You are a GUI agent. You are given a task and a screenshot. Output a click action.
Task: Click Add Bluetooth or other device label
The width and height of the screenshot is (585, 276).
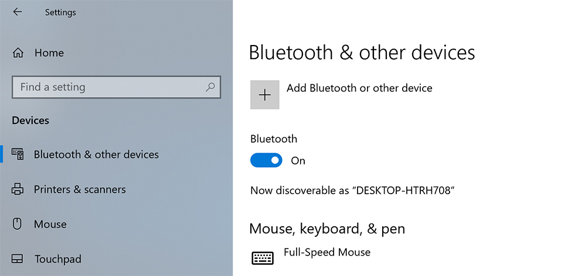[x=359, y=88]
